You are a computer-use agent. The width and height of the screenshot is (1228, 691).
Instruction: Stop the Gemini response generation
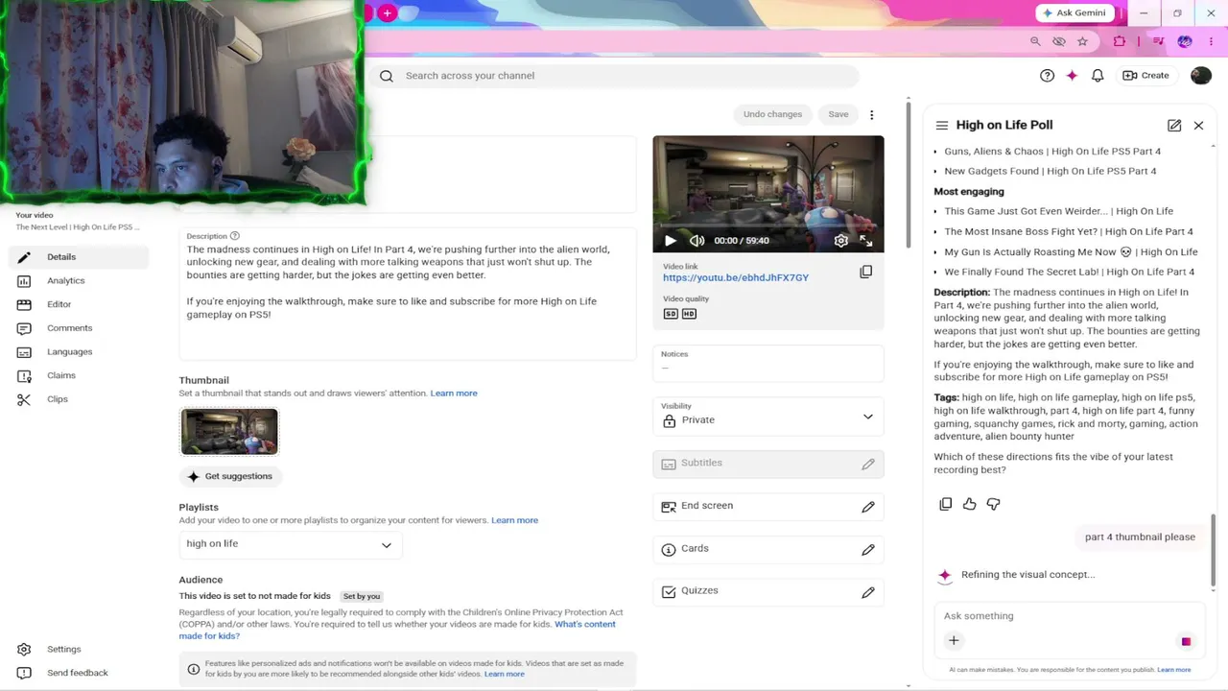(1186, 641)
